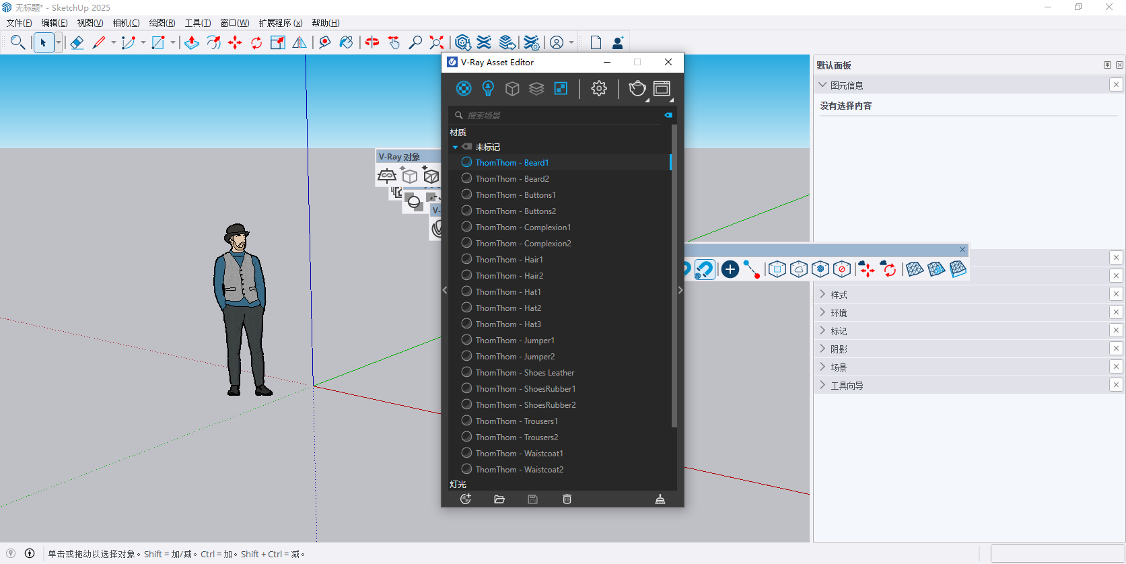Select the Rotate tool in main toolbar

(256, 42)
